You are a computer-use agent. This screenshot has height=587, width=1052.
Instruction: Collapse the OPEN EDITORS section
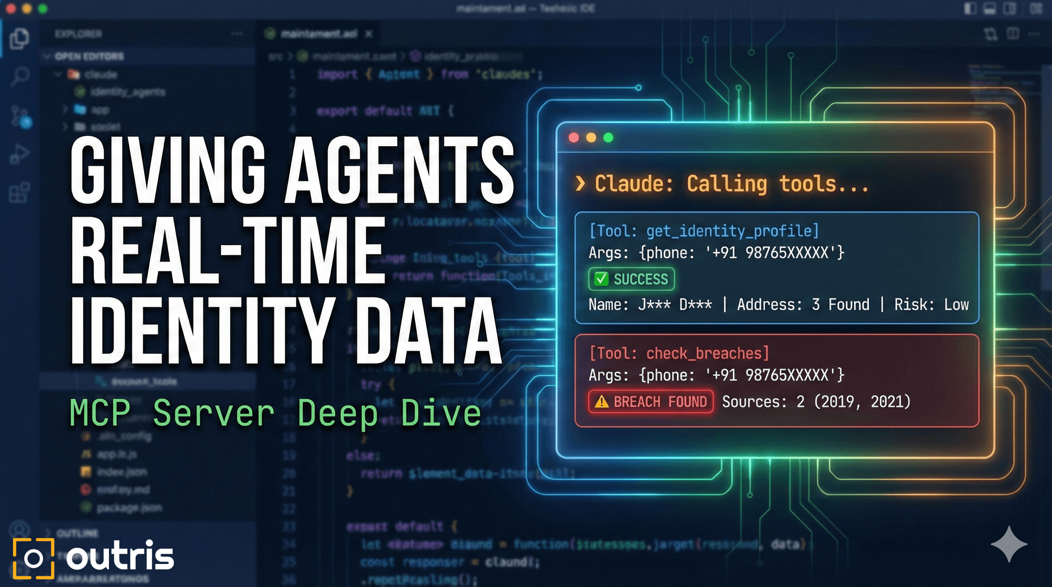[x=47, y=56]
